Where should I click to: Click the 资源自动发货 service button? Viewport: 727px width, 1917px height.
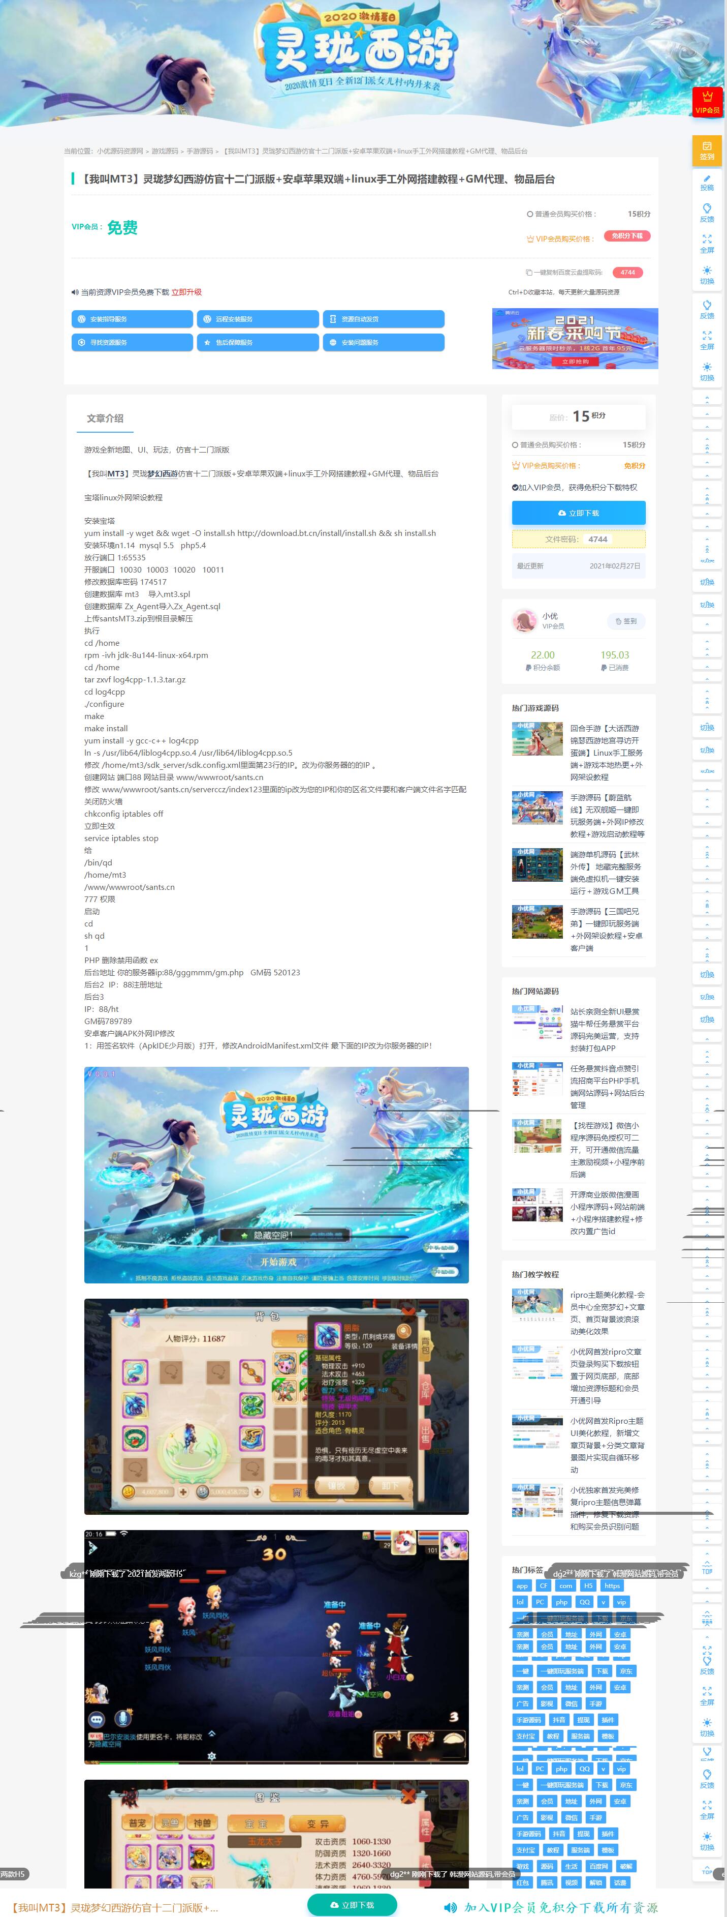pos(384,319)
